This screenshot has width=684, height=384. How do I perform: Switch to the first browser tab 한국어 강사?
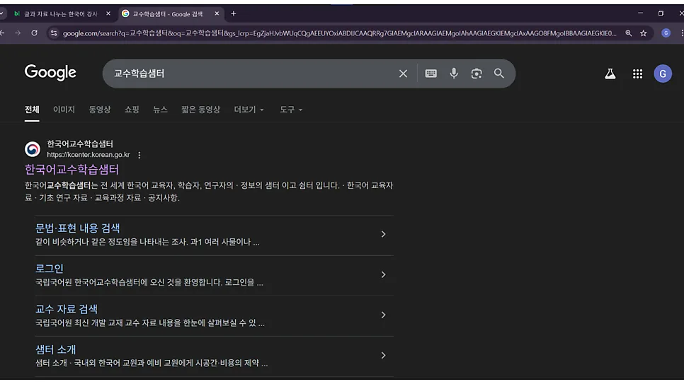[61, 14]
